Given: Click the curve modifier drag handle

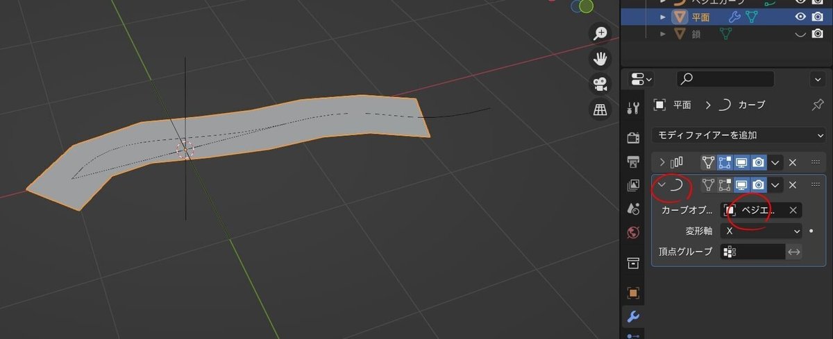Looking at the screenshot, I should tap(815, 185).
